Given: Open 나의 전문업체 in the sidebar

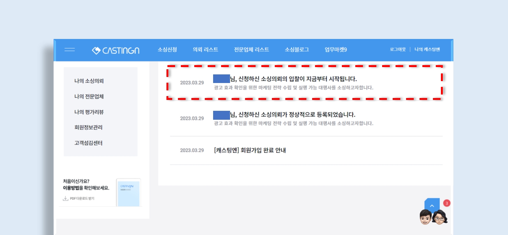Looking at the screenshot, I should pos(89,96).
